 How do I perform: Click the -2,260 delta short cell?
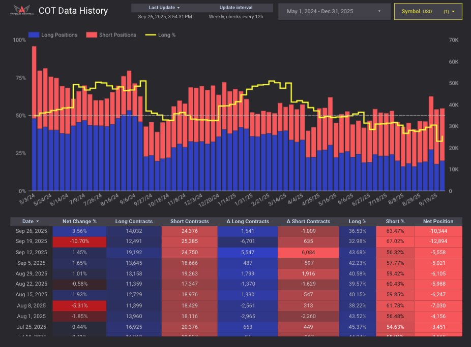tap(308, 316)
